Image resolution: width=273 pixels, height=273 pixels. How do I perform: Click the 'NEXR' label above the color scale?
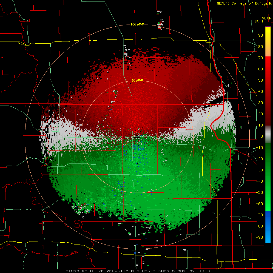point(267,18)
